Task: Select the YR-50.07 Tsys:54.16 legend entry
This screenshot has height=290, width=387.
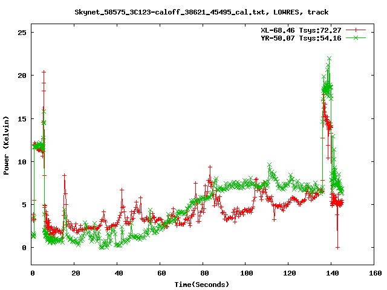Action: (x=301, y=38)
